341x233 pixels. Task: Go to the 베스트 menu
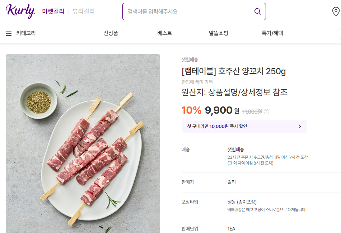pos(164,33)
